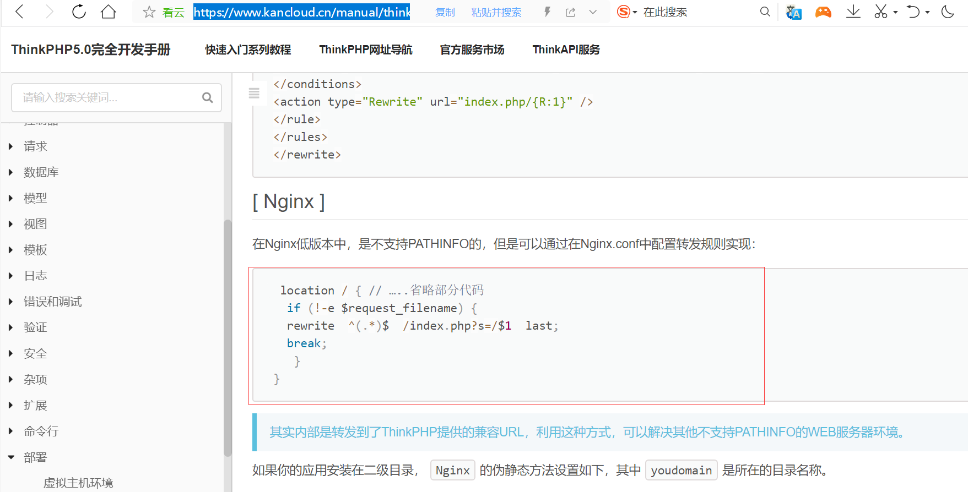Open the 模板 chapter
968x492 pixels.
coord(35,250)
